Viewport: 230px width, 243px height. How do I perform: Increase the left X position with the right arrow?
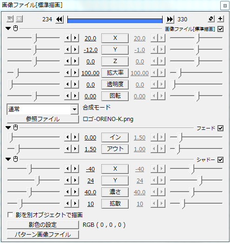75,38
